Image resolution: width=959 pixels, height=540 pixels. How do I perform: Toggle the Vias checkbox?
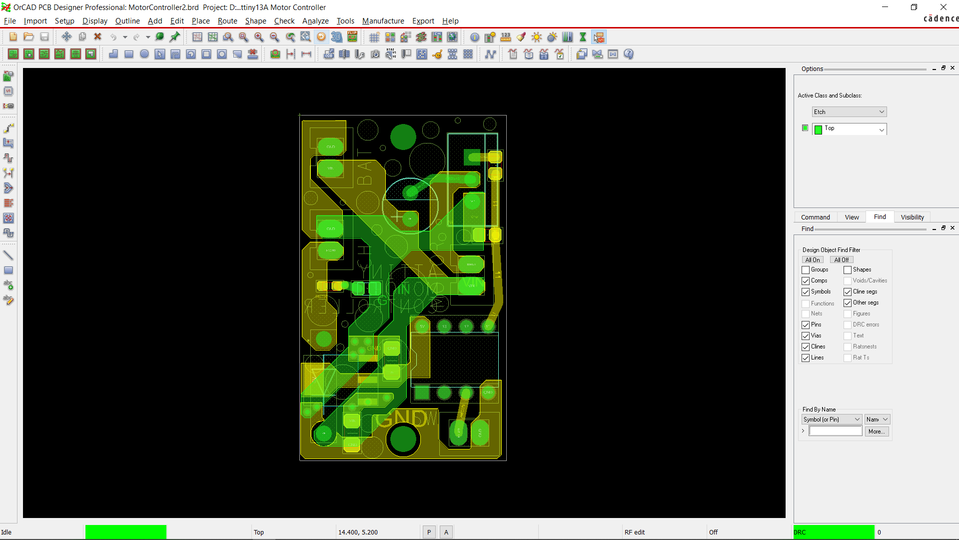pos(806,336)
